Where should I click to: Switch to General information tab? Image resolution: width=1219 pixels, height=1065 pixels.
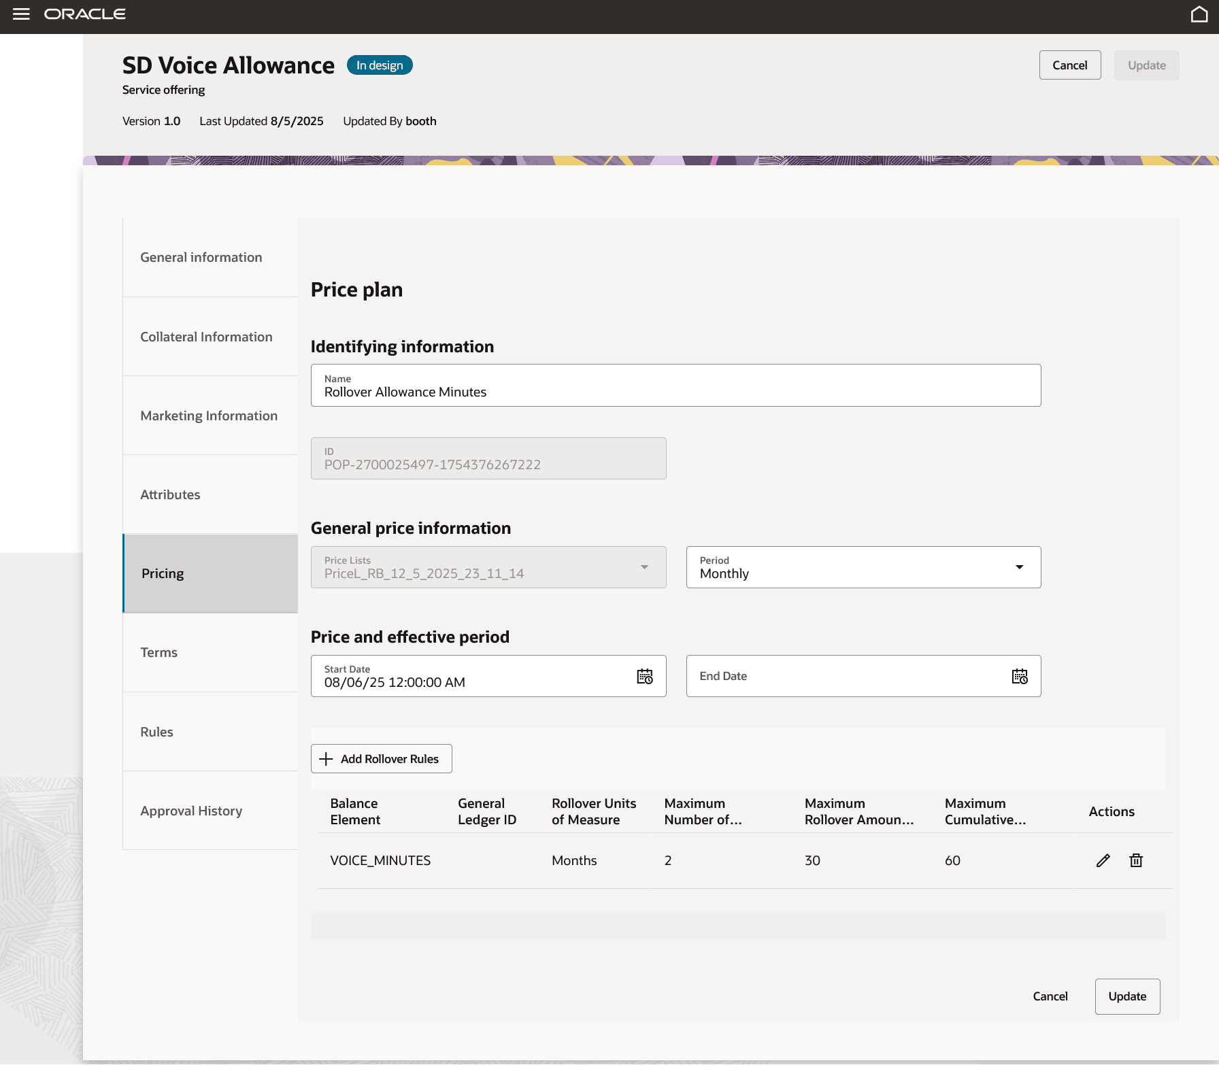pos(201,257)
